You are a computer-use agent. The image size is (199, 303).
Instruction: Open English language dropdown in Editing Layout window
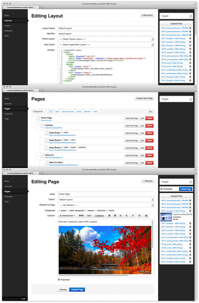(176, 16)
